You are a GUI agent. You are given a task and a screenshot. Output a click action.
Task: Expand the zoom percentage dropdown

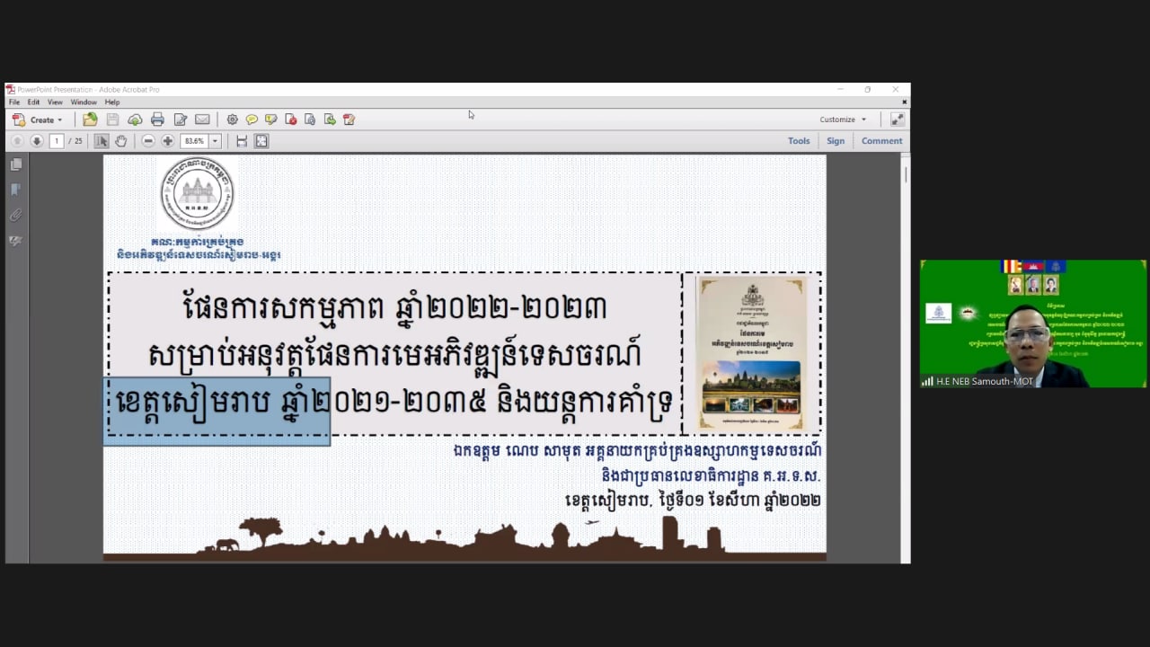(215, 141)
